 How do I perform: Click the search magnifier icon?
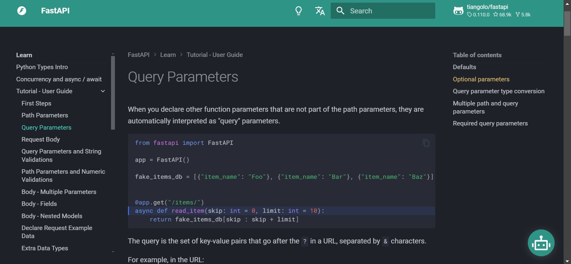[x=340, y=11]
